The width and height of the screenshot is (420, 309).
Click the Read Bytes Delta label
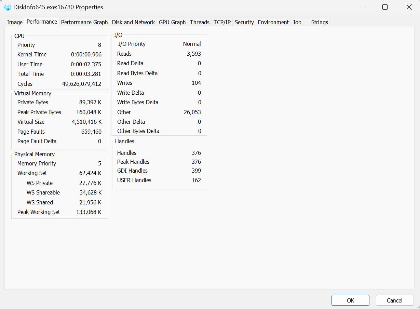tap(137, 73)
